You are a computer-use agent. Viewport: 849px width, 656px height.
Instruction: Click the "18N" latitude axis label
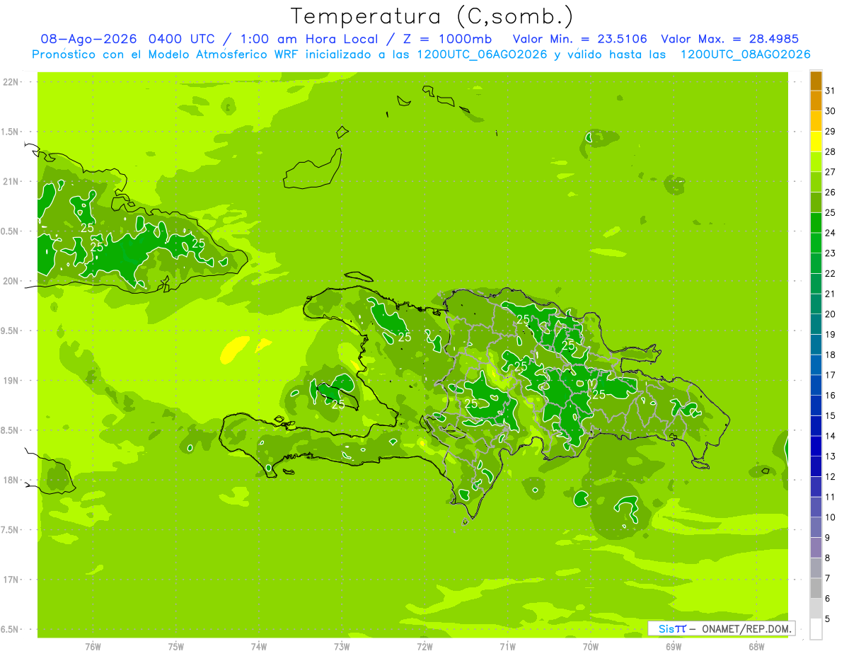[10, 480]
